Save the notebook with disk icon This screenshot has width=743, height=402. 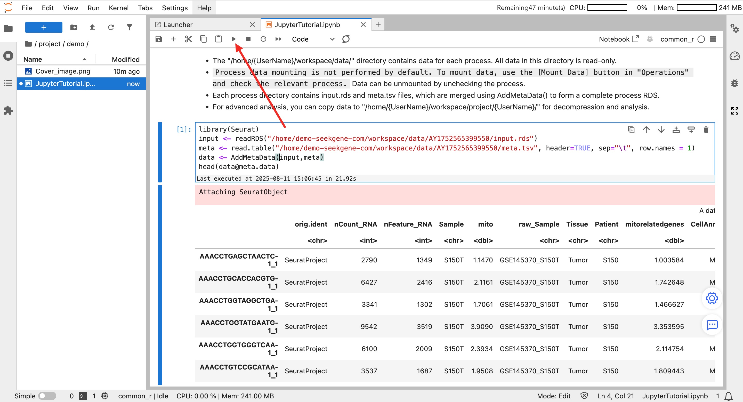[x=159, y=39]
